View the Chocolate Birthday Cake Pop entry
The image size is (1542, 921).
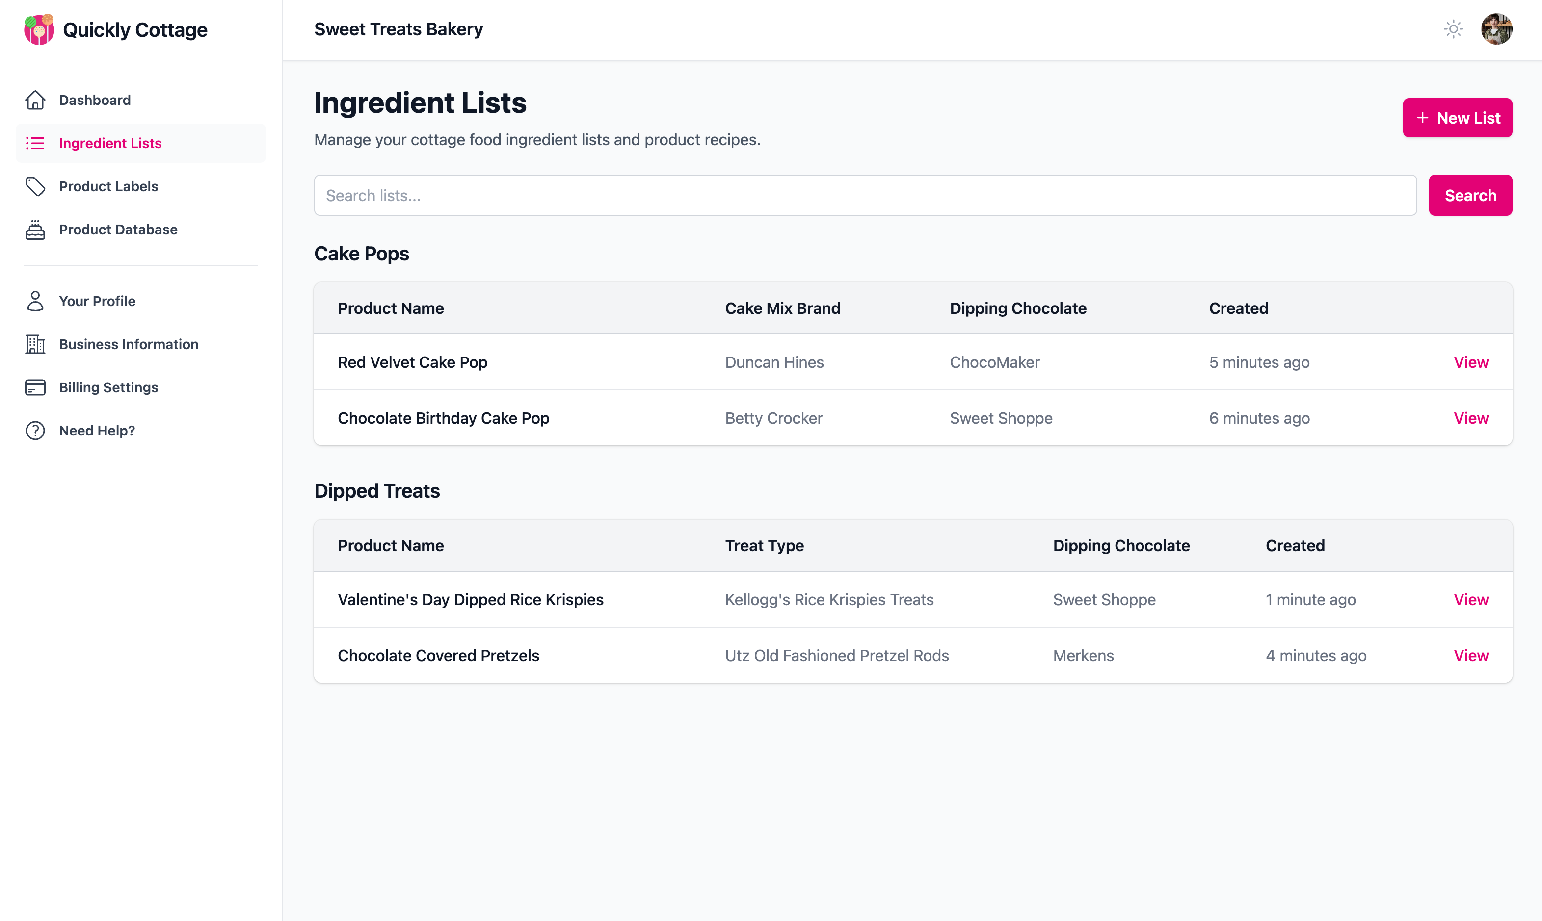[x=1470, y=418]
